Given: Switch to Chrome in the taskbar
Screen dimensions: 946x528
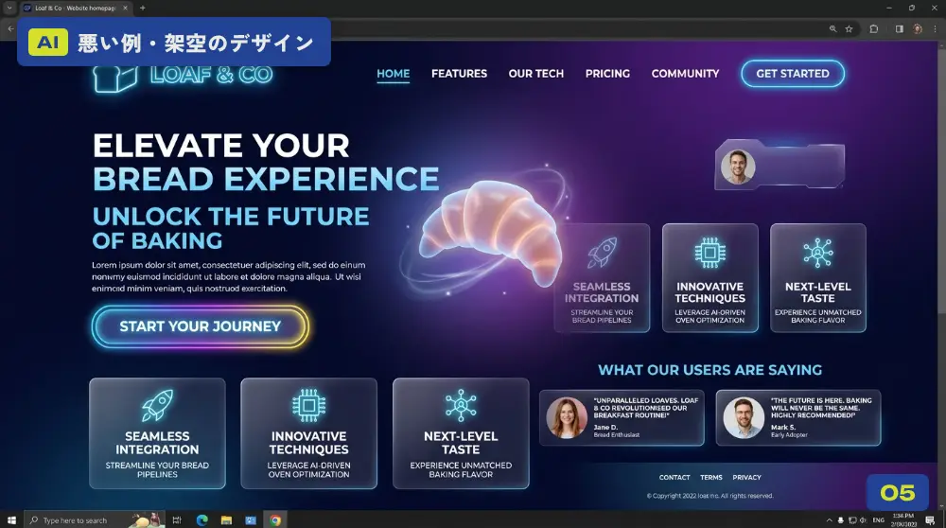Looking at the screenshot, I should pos(275,519).
